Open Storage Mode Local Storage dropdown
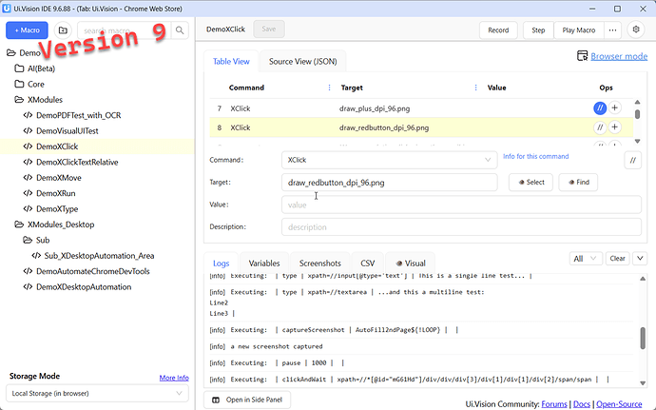 97,393
